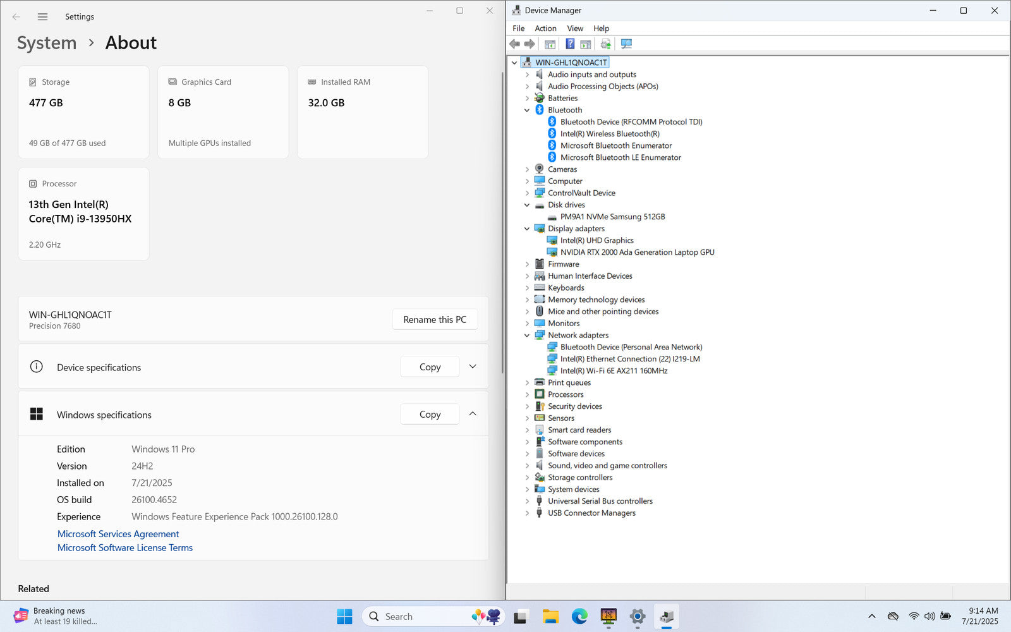Open Task View from the taskbar

pos(521,616)
